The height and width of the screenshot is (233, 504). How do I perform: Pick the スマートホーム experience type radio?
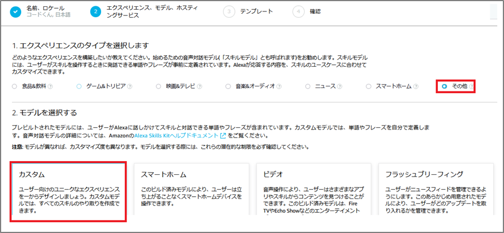[x=369, y=86]
